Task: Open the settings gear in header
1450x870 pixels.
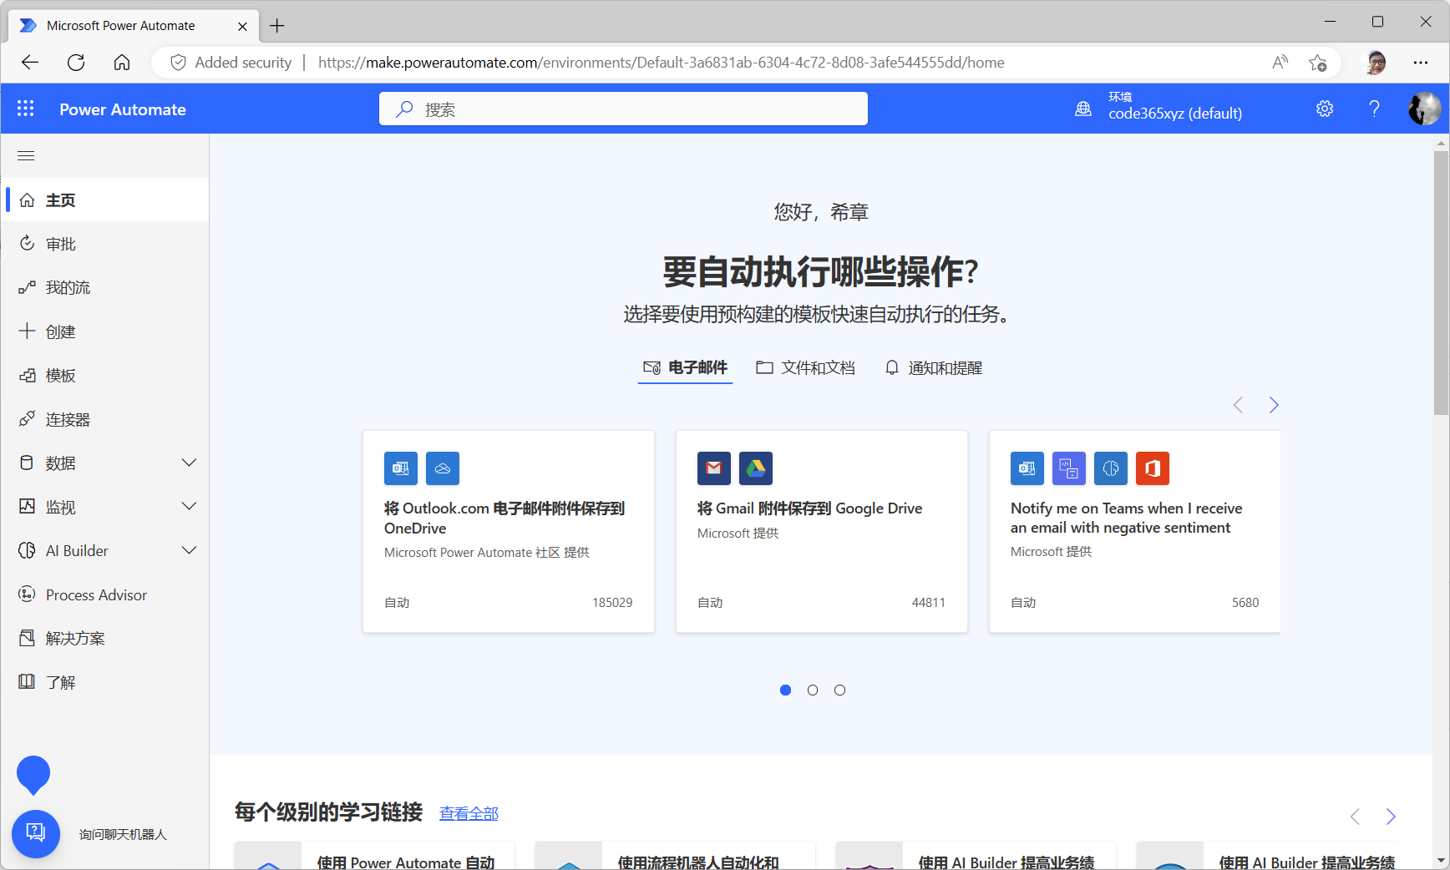Action: pyautogui.click(x=1325, y=109)
